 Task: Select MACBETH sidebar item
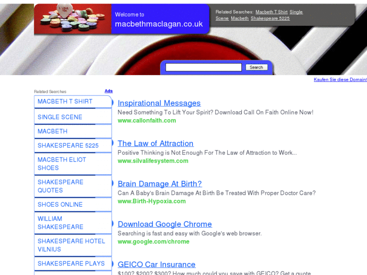tap(73, 131)
